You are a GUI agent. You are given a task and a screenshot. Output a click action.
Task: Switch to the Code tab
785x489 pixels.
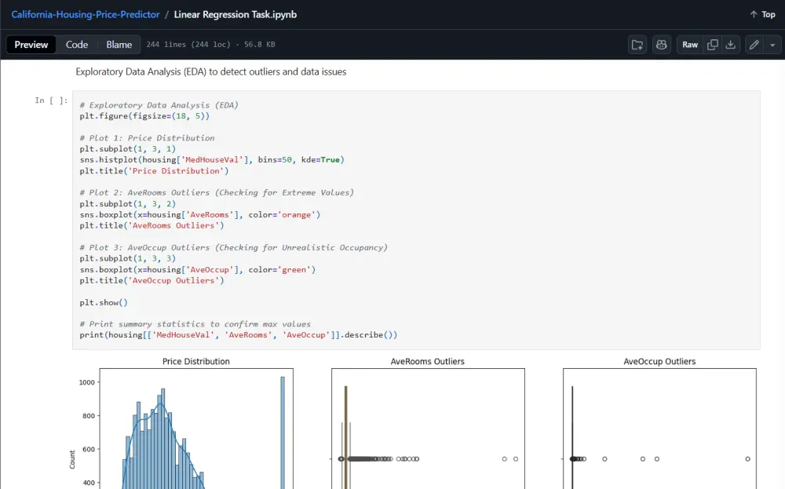coord(76,44)
